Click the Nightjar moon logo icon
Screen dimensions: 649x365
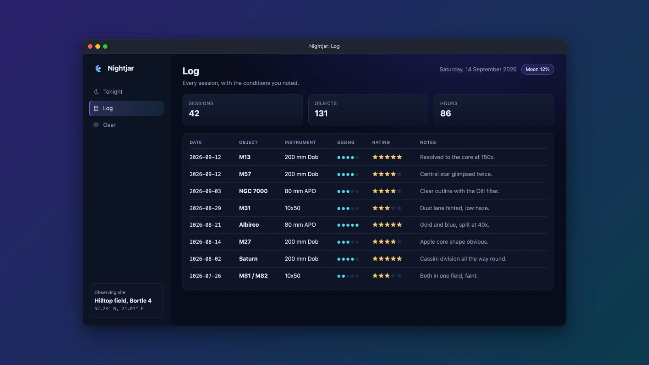(x=98, y=68)
